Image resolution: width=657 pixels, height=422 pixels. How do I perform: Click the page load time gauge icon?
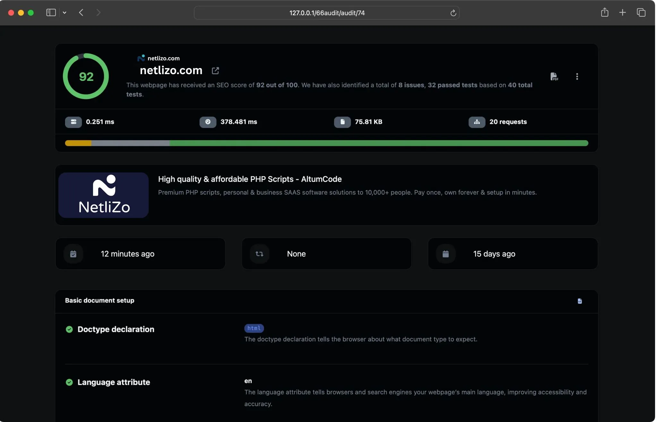click(208, 122)
